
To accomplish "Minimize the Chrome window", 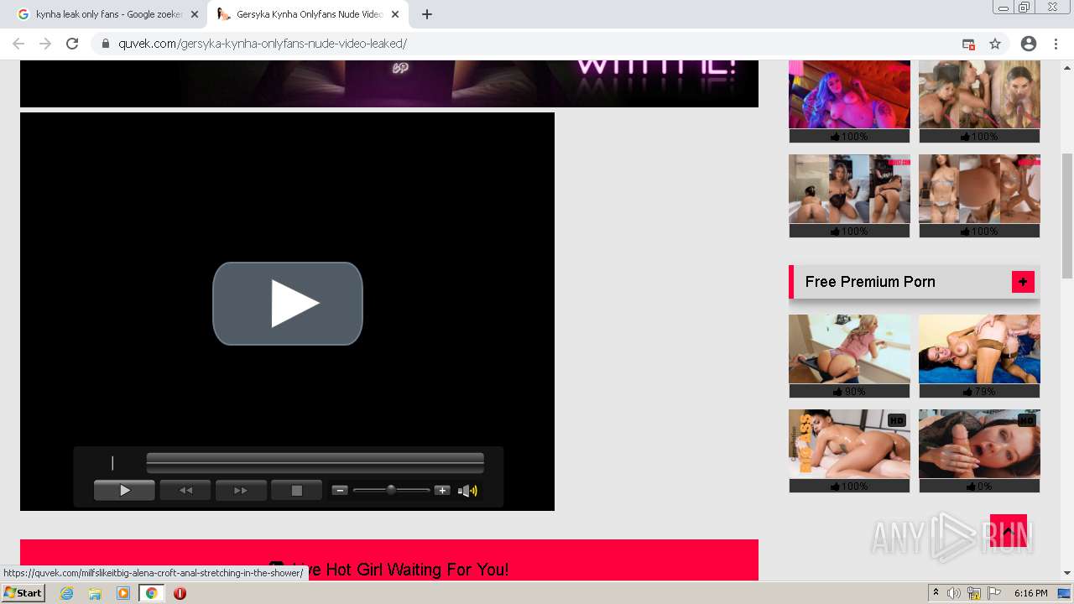I will pyautogui.click(x=1003, y=8).
